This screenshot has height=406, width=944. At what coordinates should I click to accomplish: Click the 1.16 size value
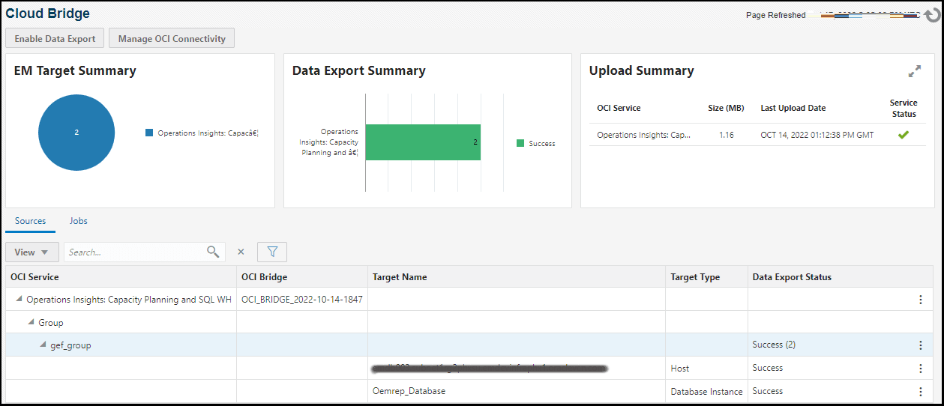coord(726,136)
